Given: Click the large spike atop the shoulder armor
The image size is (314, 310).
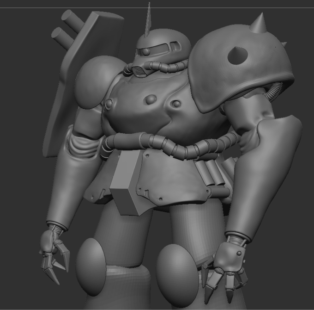Looking at the screenshot, I should pyautogui.click(x=258, y=23).
